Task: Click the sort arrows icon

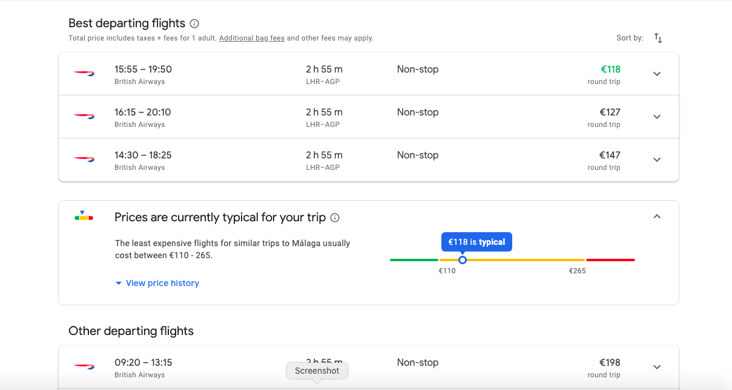Action: pyautogui.click(x=658, y=38)
